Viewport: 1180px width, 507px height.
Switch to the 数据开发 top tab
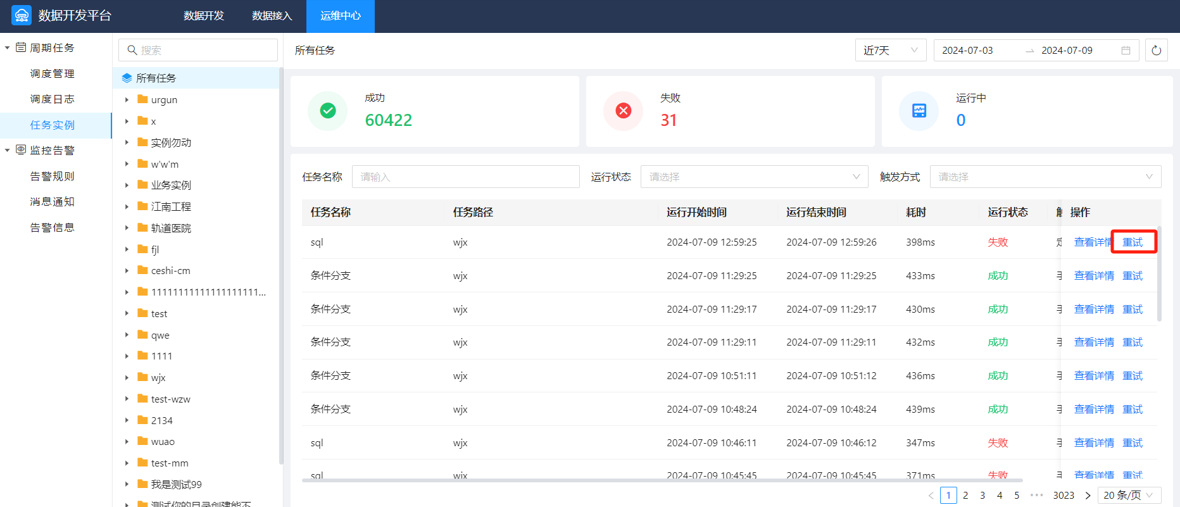(204, 16)
